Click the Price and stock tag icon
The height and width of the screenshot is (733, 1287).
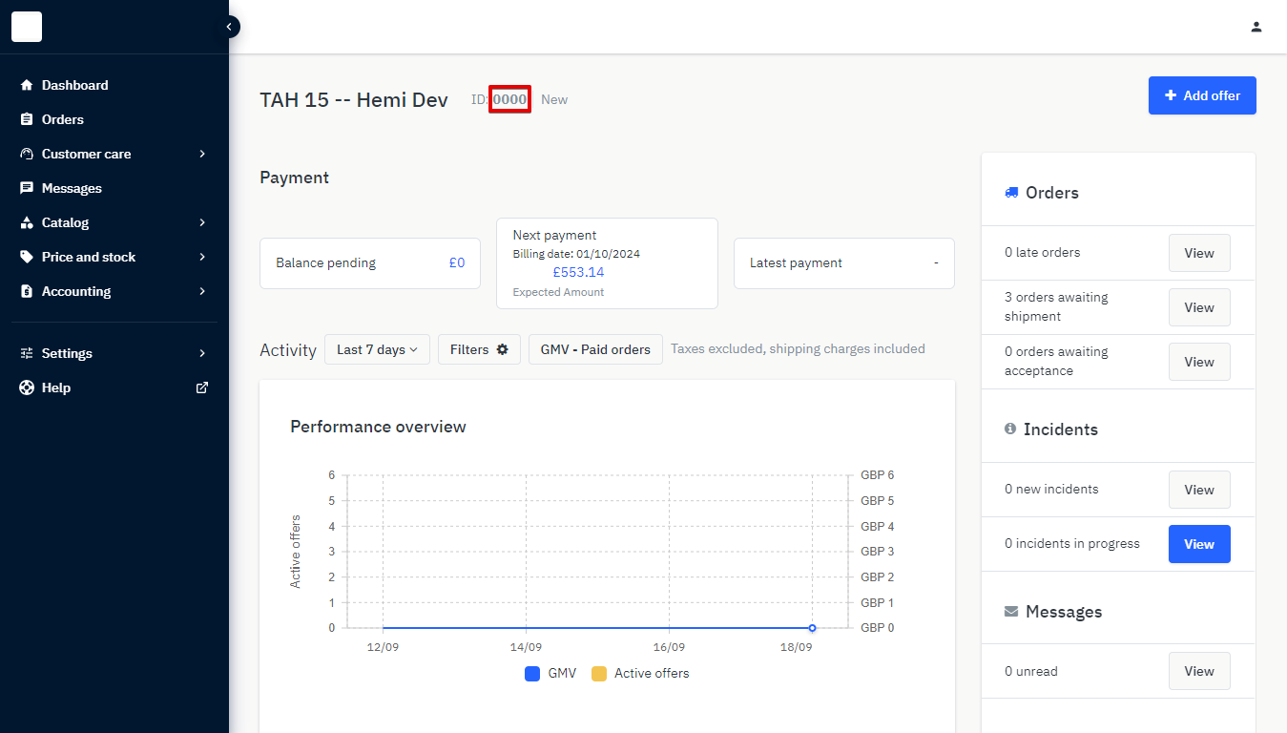27,257
